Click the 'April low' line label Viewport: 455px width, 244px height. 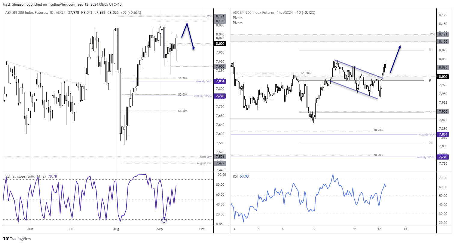pyautogui.click(x=206, y=157)
